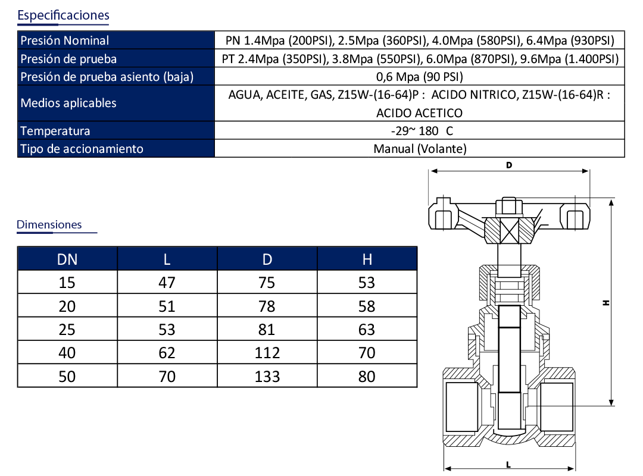Select the 'Manual (Volante)' value cell
Image resolution: width=643 pixels, height=476 pixels.
point(420,149)
